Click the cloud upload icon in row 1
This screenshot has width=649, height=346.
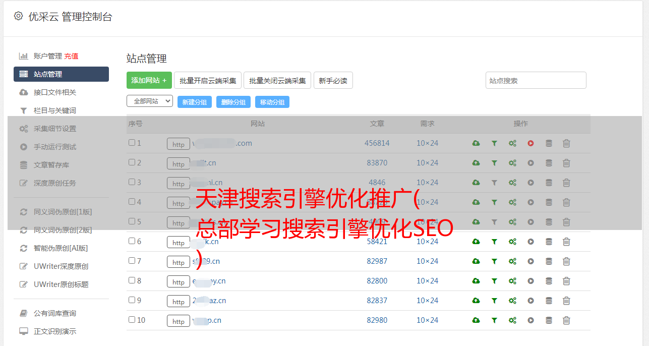476,143
